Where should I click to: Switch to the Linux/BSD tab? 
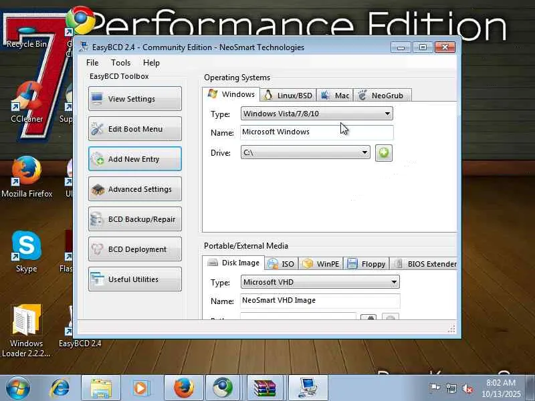point(288,96)
